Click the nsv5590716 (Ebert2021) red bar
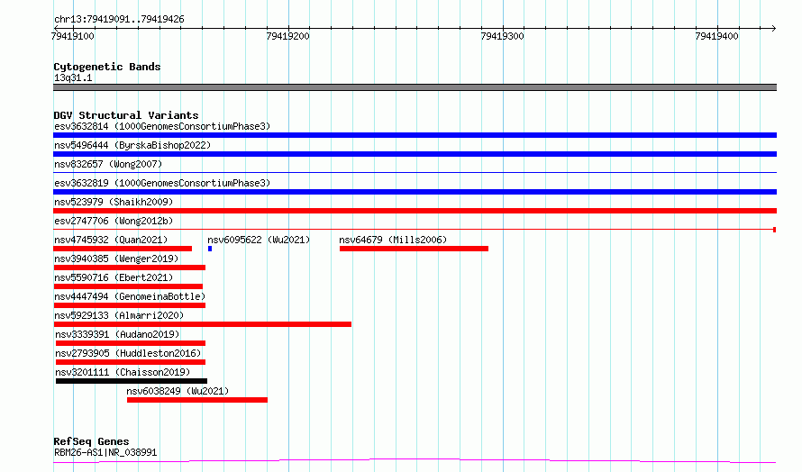 point(128,286)
